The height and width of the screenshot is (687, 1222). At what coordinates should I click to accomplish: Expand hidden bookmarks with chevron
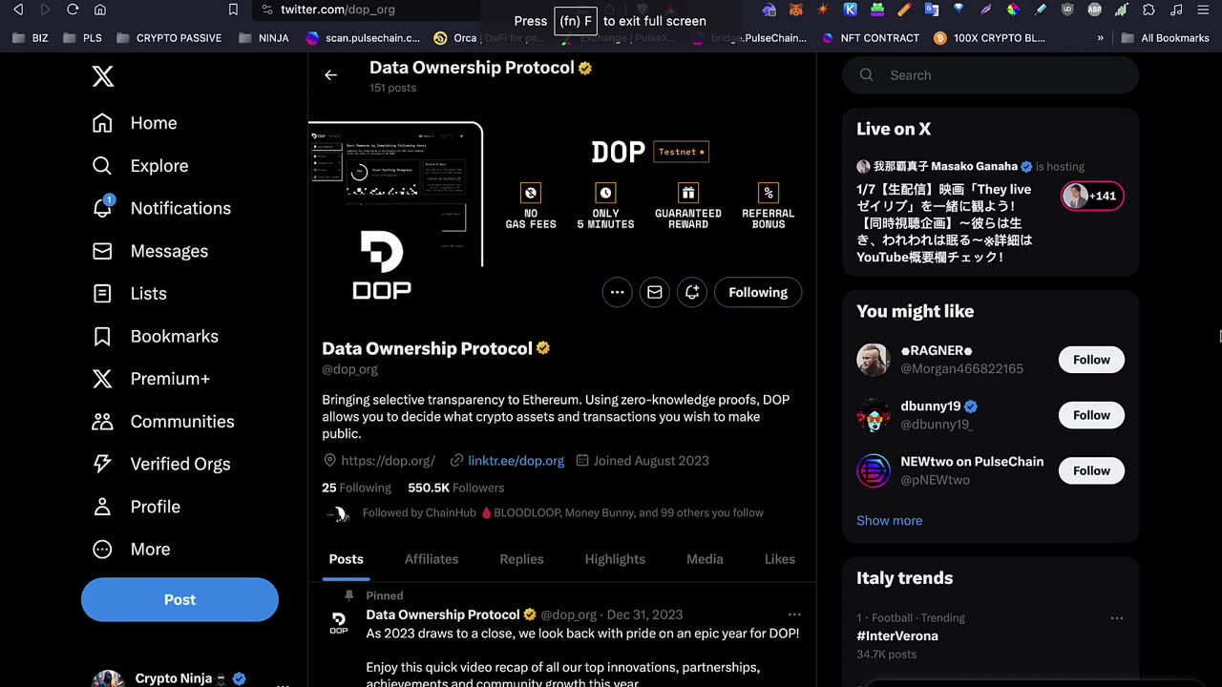click(1100, 38)
